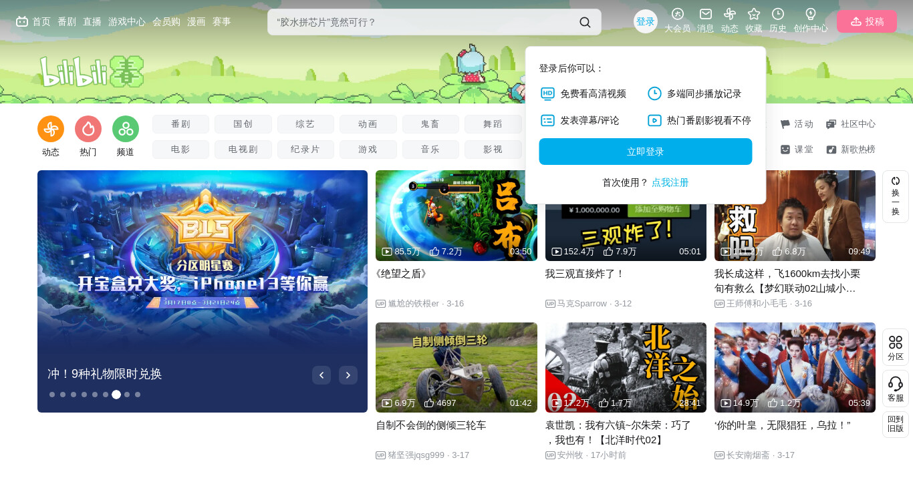Image resolution: width=913 pixels, height=486 pixels.
Task: Click the 投稿 upload button
Action: point(867,21)
